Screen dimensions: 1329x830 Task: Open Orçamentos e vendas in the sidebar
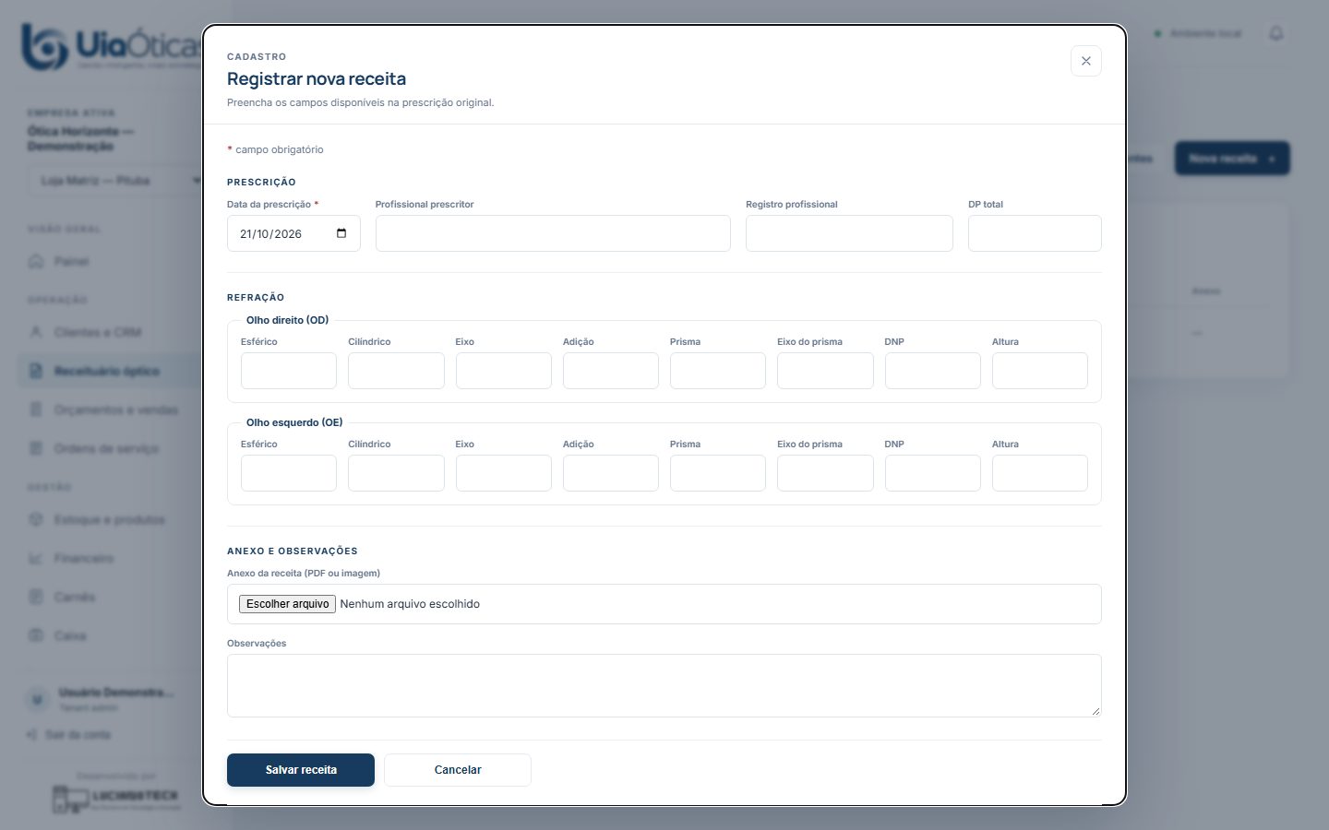[x=111, y=409]
